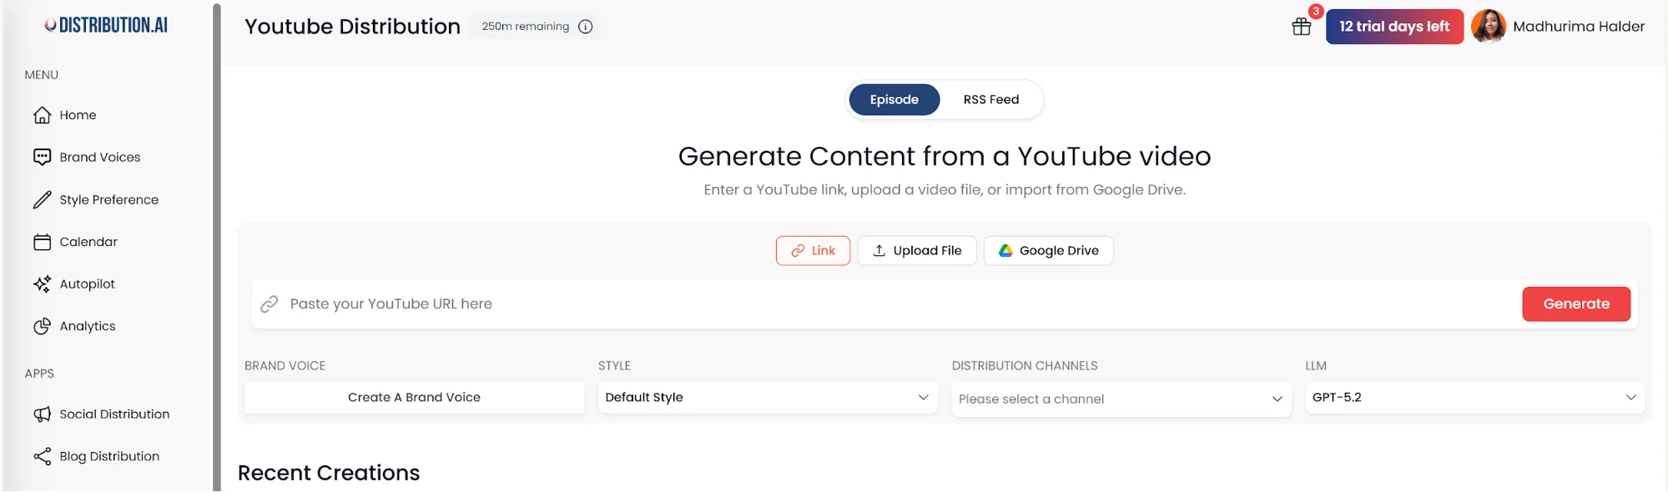Open Social Distribution app
The height and width of the screenshot is (492, 1668).
[114, 414]
